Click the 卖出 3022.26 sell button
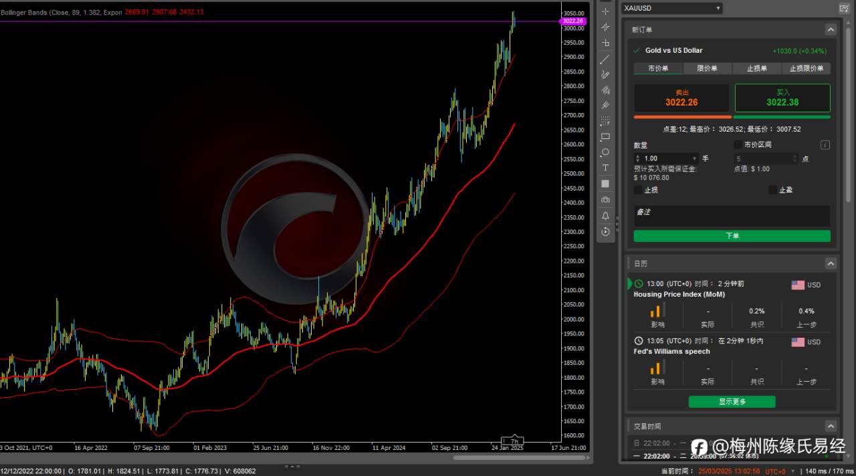856x476 pixels. 681,98
